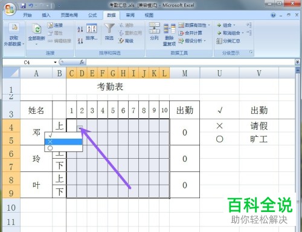This screenshot has width=302, height=232.
Task: Switch to 开始 (Home) tab
Action: point(27,15)
